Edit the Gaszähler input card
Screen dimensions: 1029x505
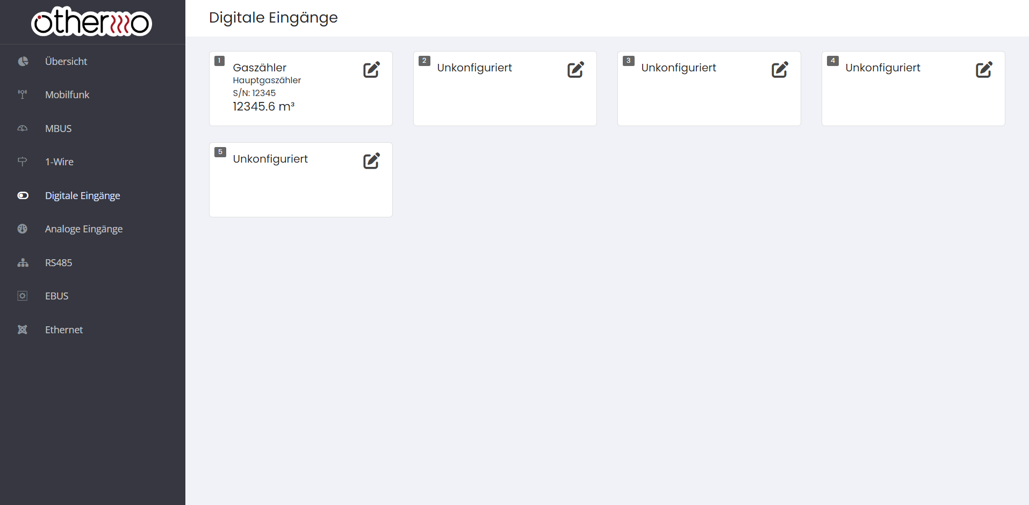[x=371, y=70]
